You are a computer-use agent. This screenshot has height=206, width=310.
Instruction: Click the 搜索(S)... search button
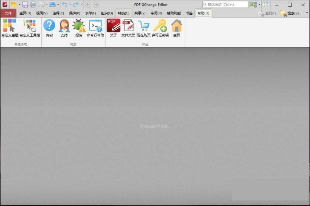coord(291,13)
